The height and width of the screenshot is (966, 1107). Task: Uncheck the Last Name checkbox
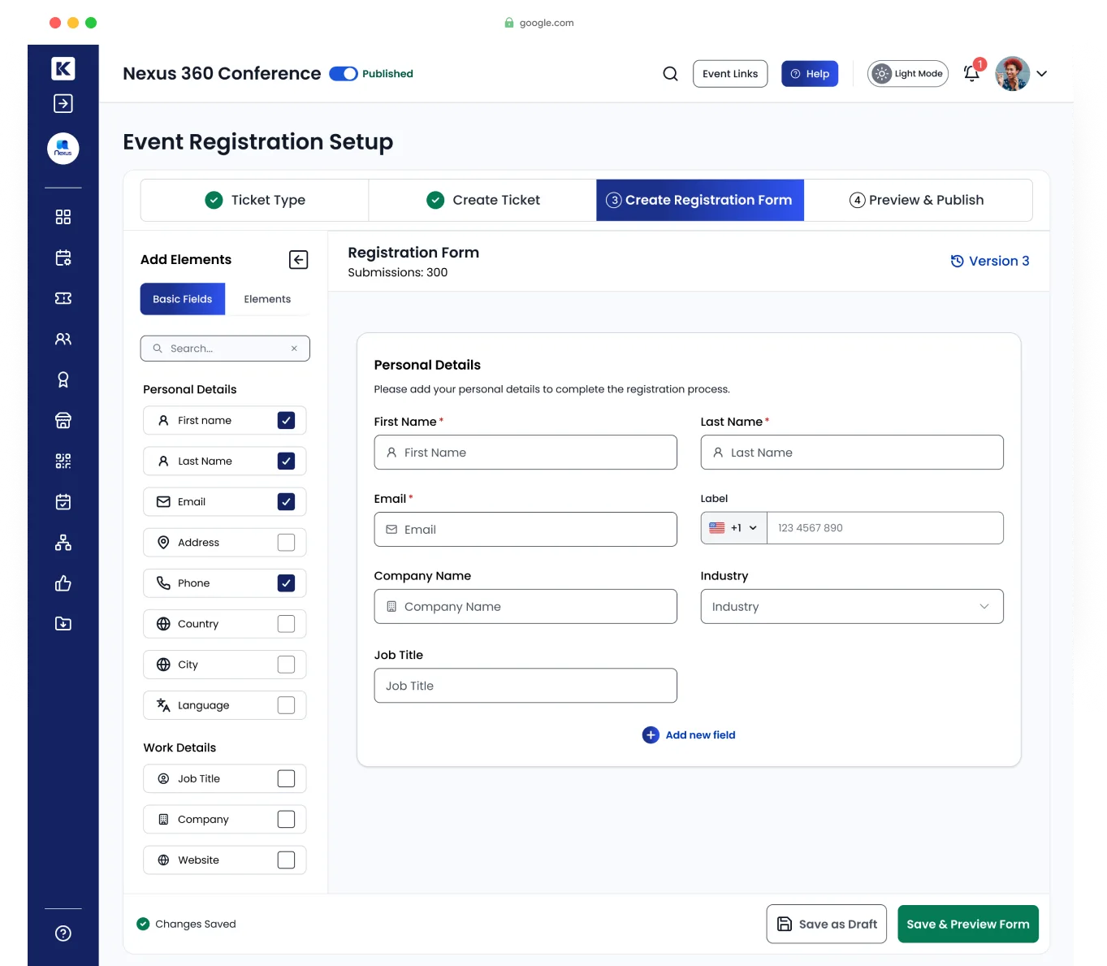click(x=286, y=461)
